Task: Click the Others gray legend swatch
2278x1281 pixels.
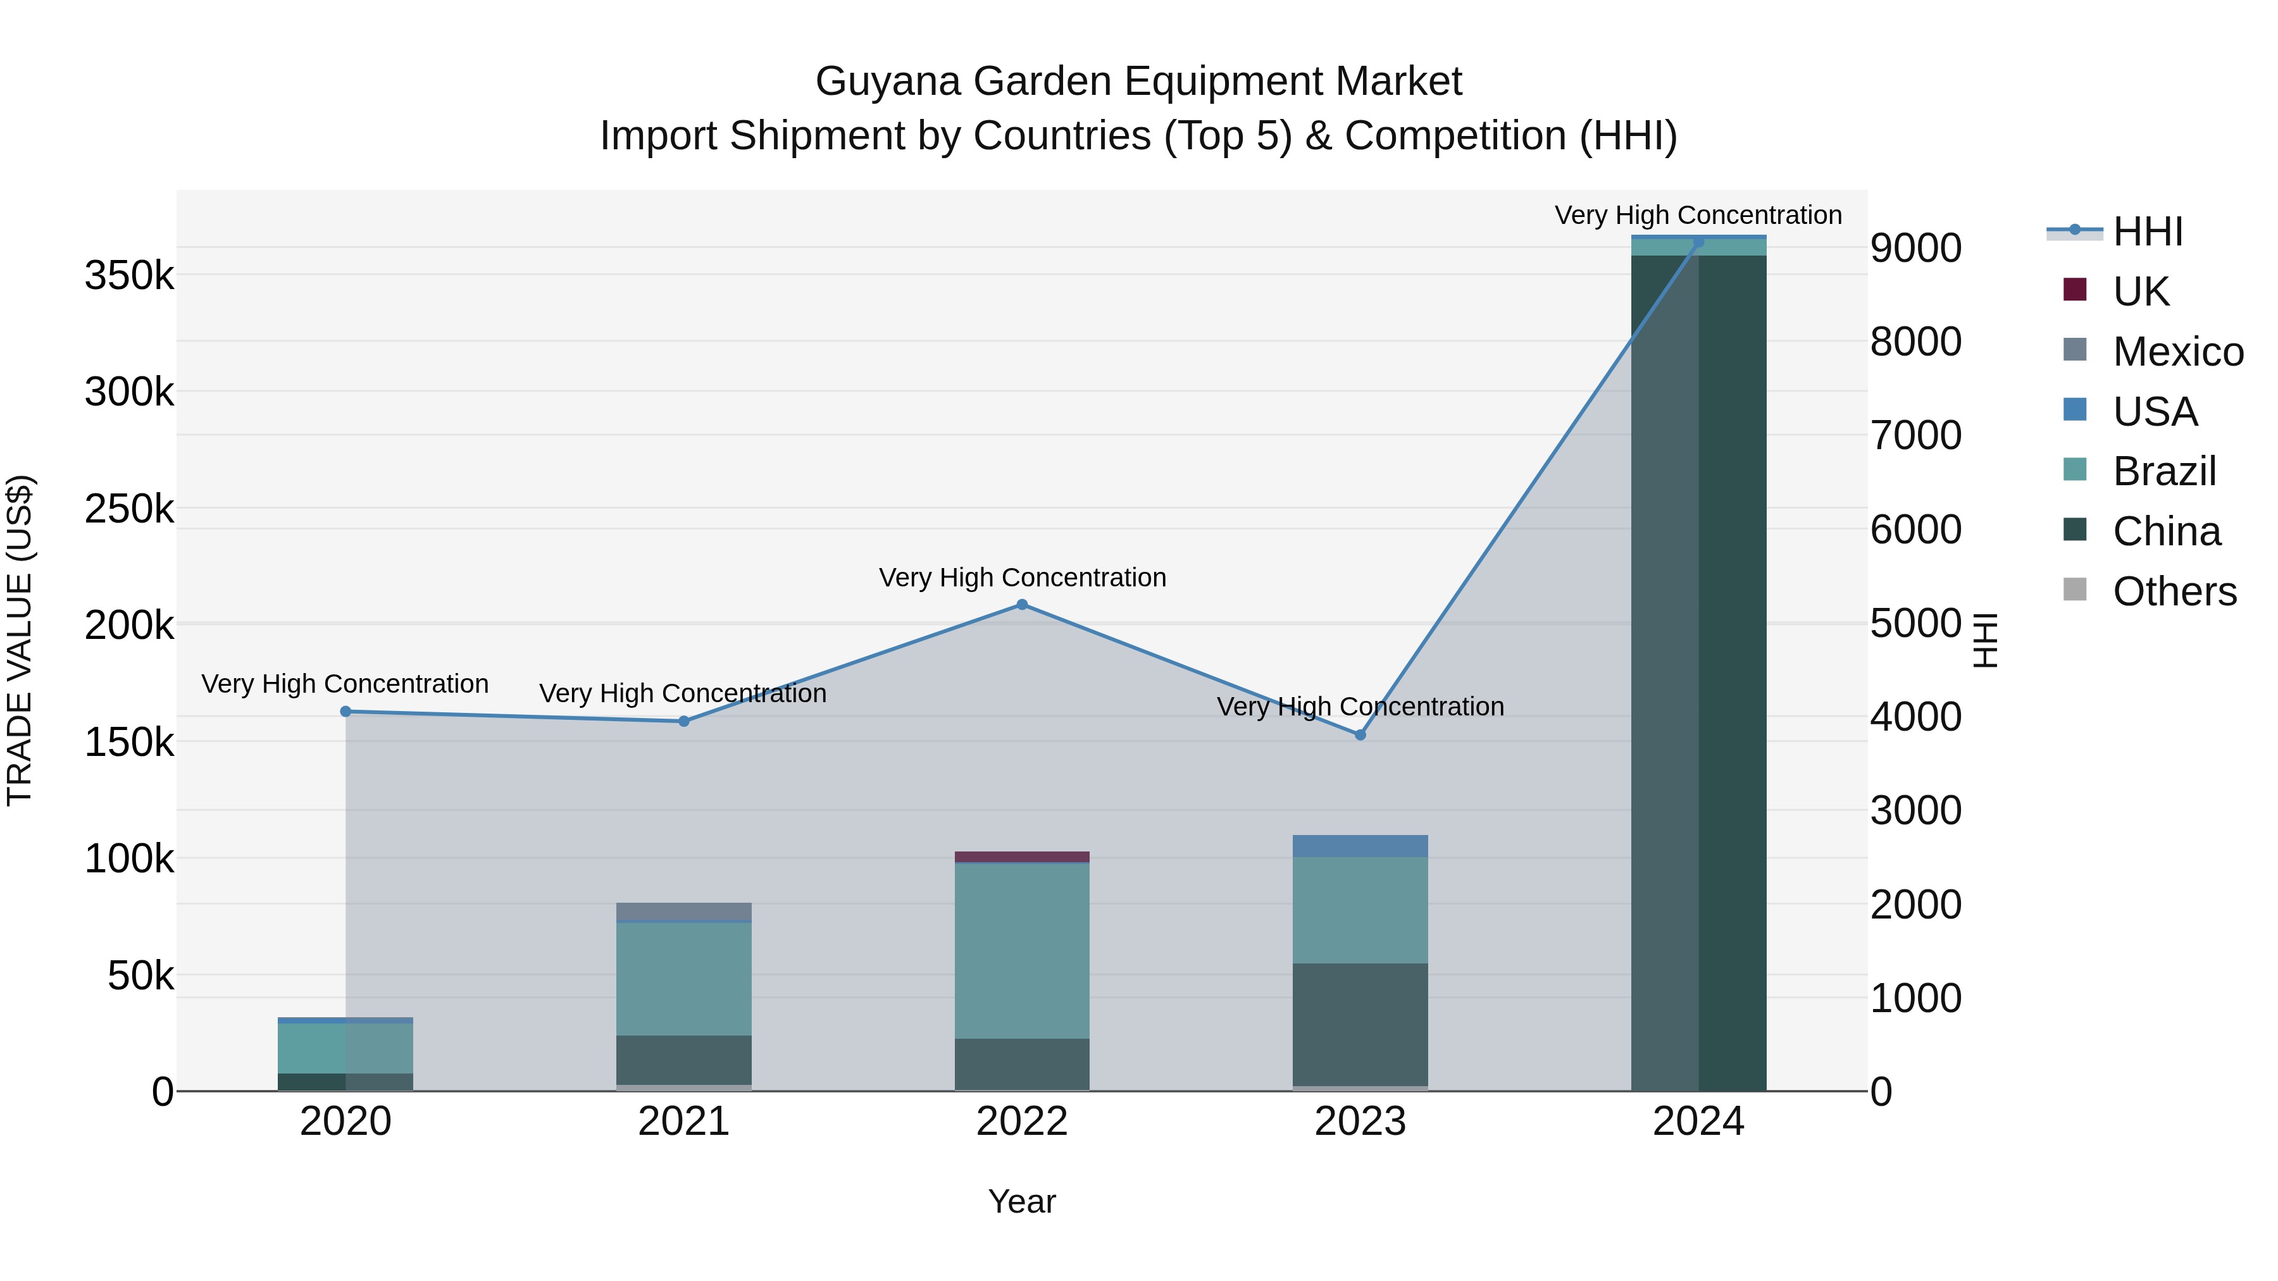Action: tap(2075, 590)
